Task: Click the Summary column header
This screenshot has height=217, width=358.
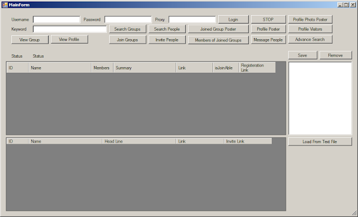Action: (x=145, y=68)
